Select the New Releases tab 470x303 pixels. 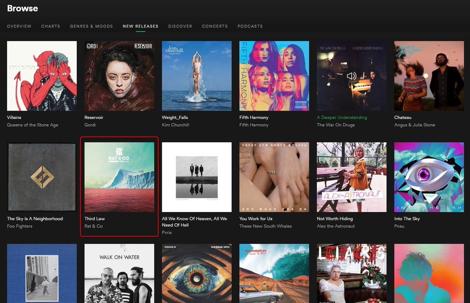tap(141, 26)
